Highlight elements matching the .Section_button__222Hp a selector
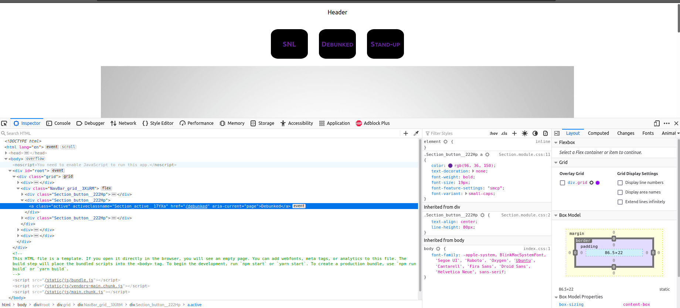Viewport: 680px width, 308px height. click(487, 155)
